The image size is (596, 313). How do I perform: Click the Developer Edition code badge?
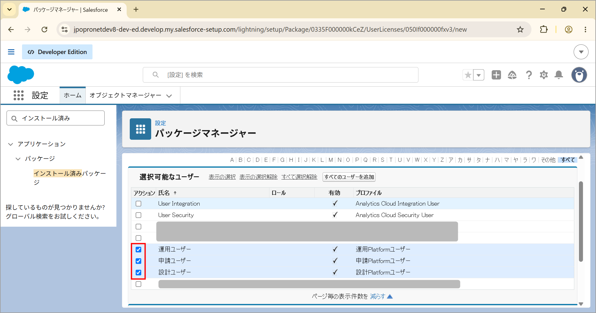point(57,52)
